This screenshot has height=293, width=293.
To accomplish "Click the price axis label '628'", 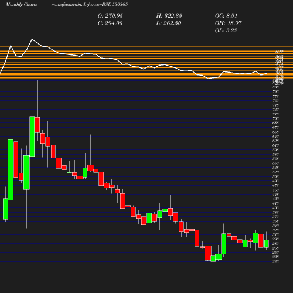I will [x=275, y=141].
